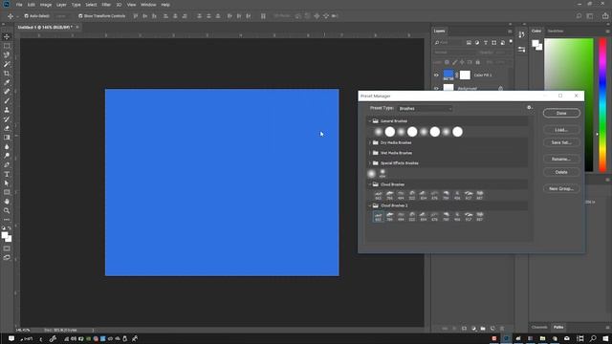The height and width of the screenshot is (344, 612).
Task: Expand the Special Effects Brushes group
Action: click(370, 163)
